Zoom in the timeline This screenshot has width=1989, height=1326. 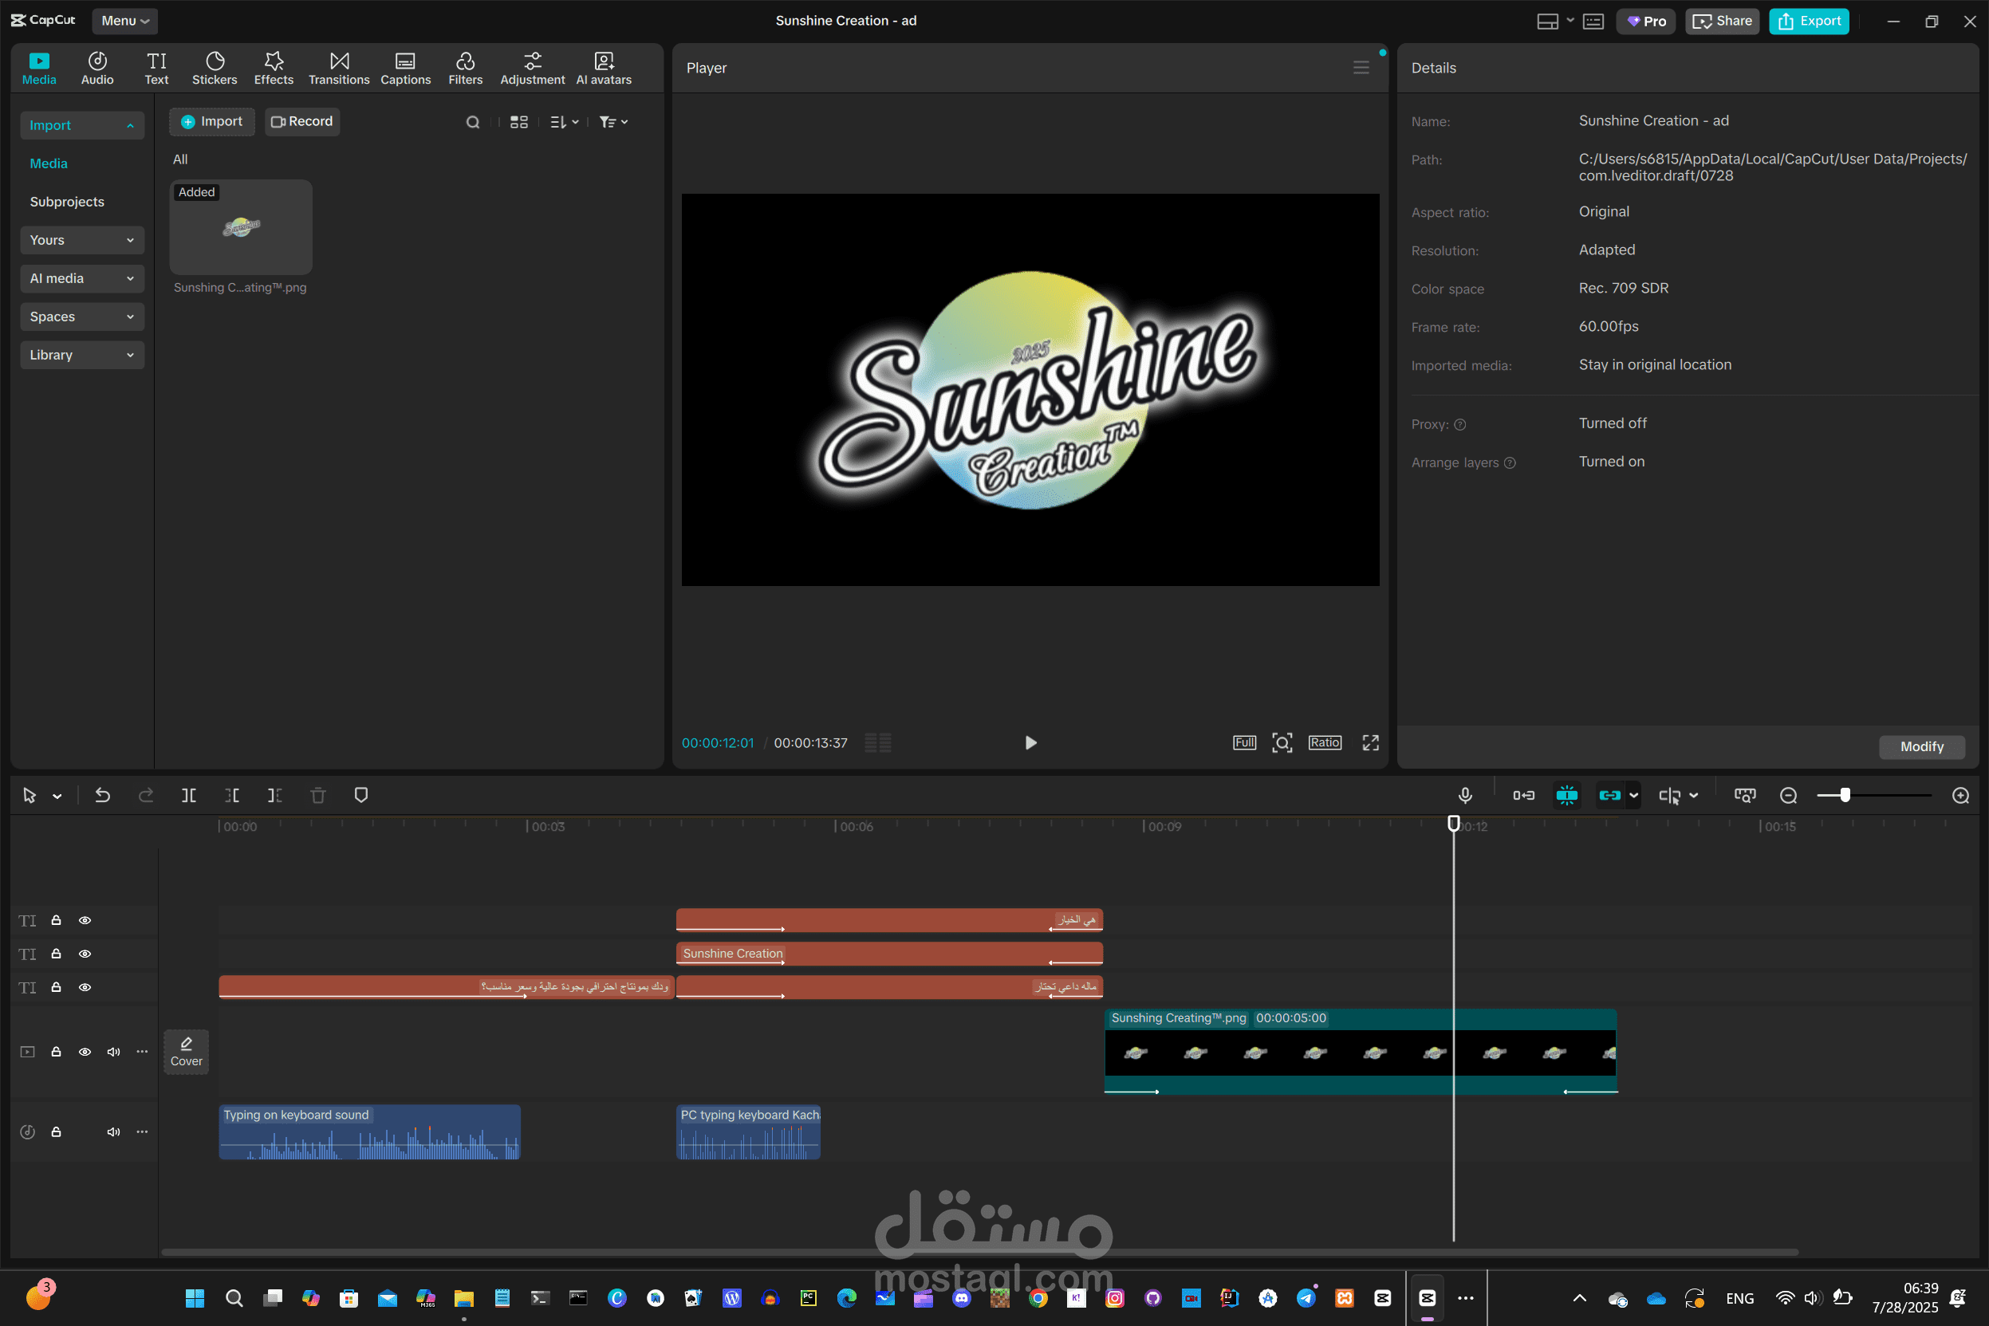click(1960, 796)
